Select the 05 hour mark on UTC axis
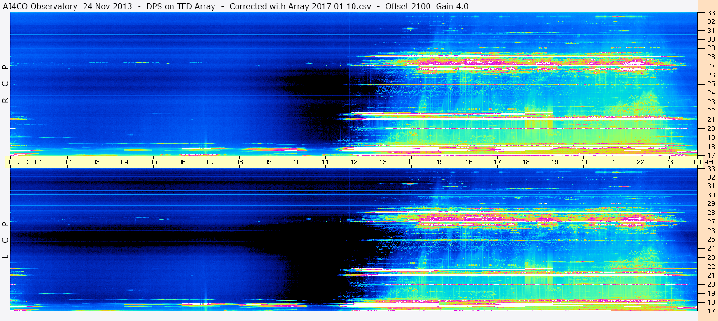 [x=153, y=162]
